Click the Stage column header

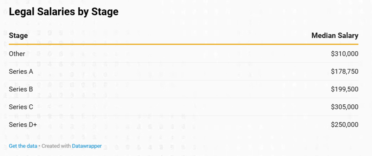(x=18, y=35)
